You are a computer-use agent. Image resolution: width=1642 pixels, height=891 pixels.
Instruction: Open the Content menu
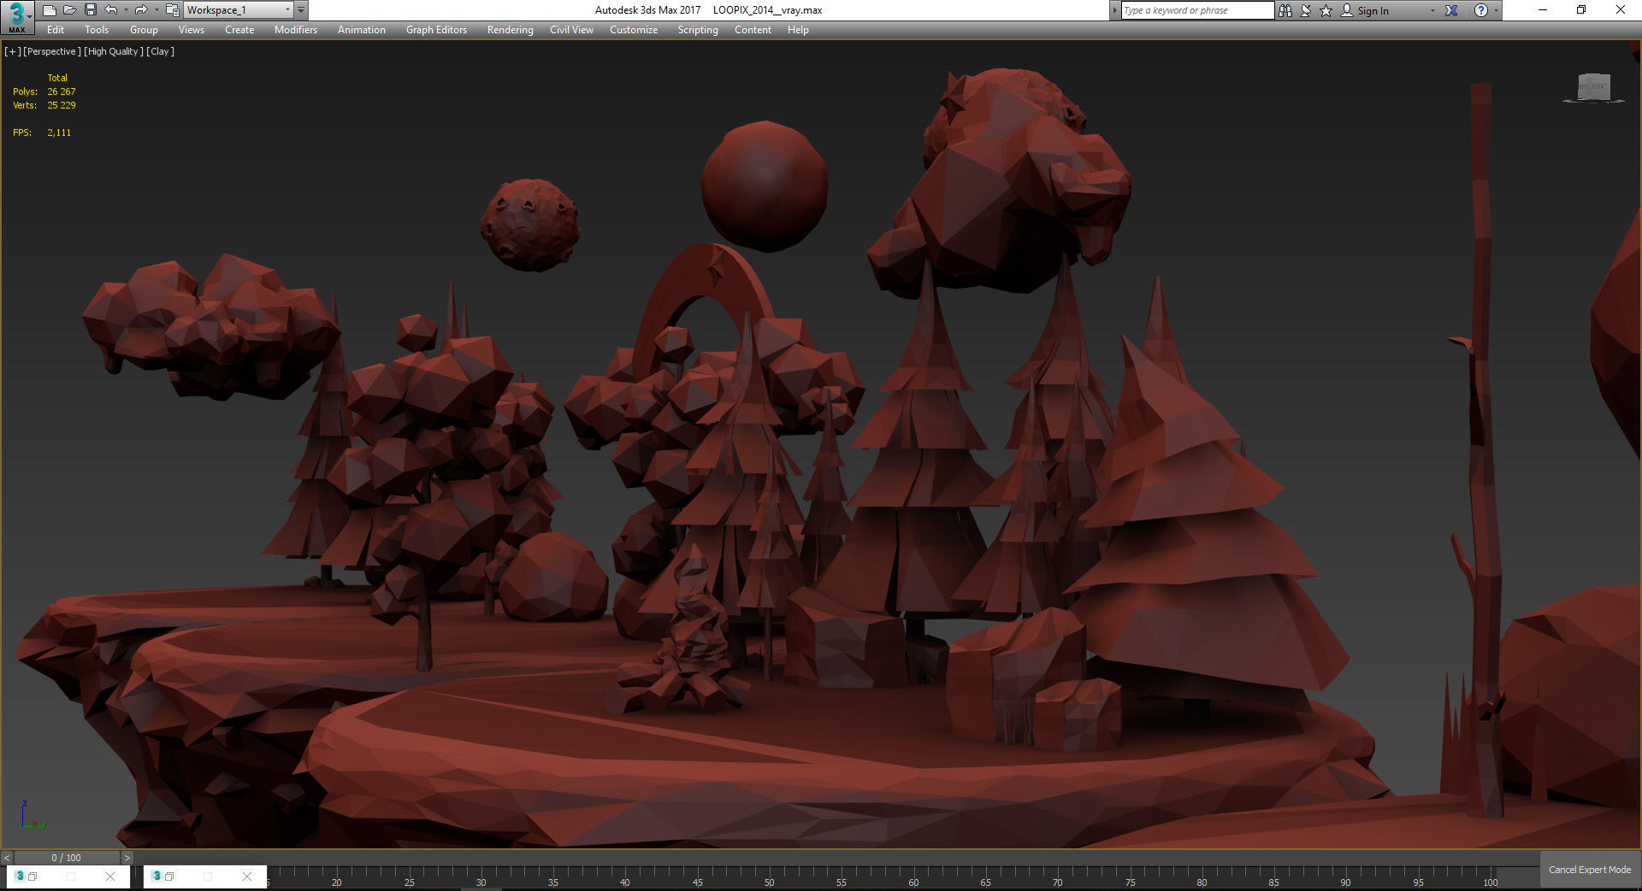tap(753, 30)
